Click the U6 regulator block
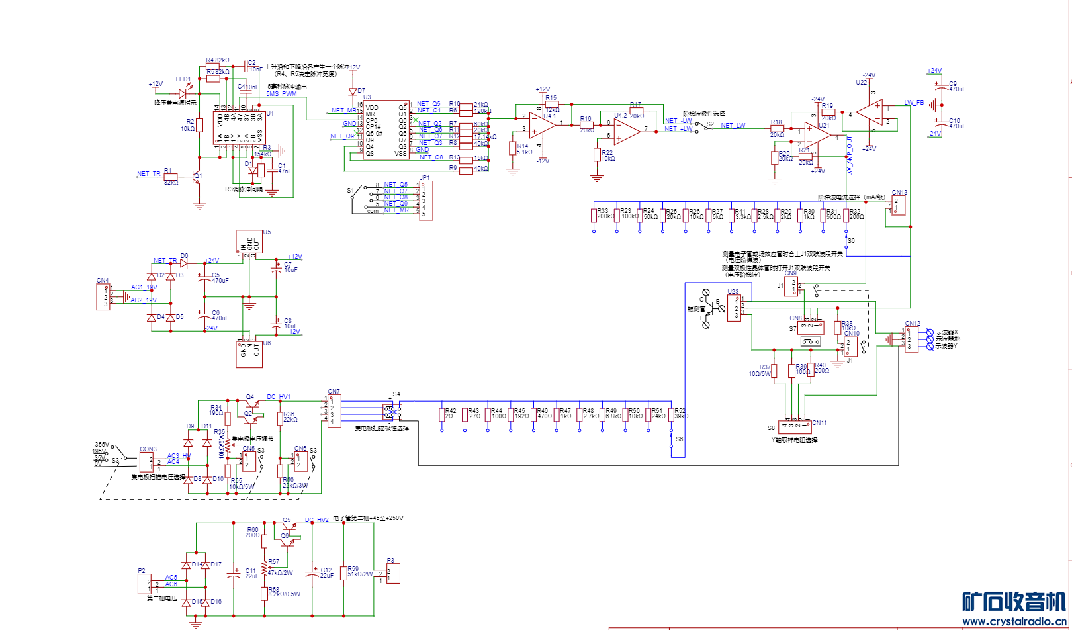1072x630 pixels. [x=249, y=353]
